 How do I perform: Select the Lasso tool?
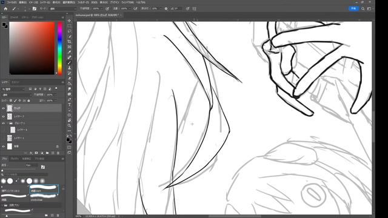[x=69, y=31]
